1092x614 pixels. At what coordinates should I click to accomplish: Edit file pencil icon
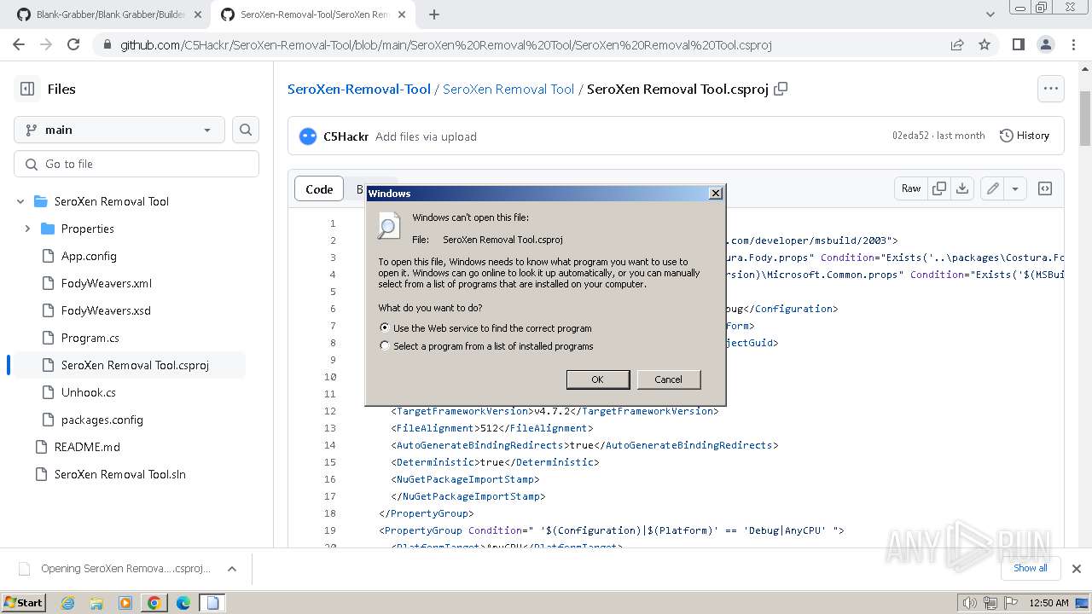[x=992, y=188]
